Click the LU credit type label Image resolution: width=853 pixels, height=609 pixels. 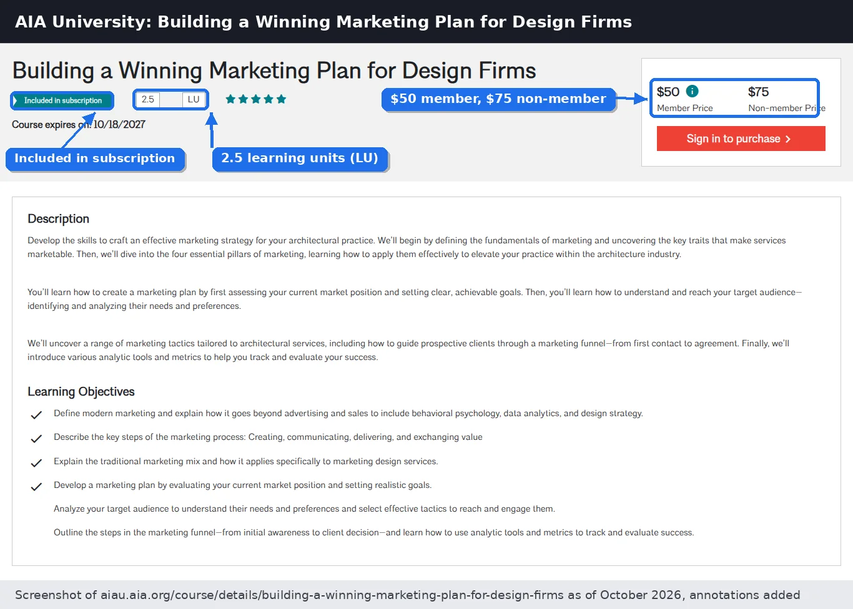click(194, 99)
